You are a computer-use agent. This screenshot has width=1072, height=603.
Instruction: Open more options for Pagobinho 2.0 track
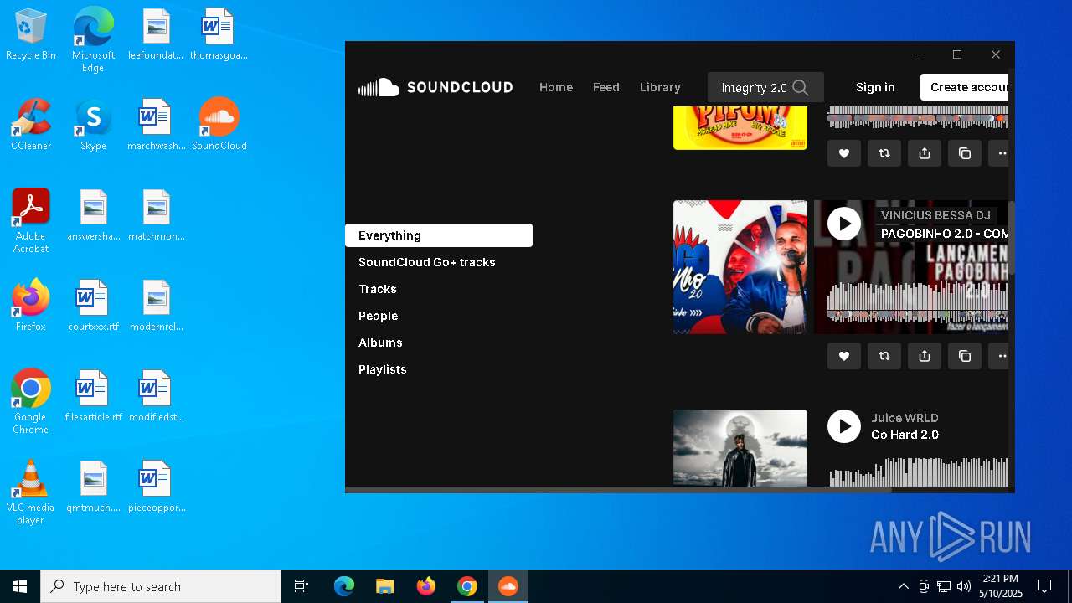point(1000,356)
